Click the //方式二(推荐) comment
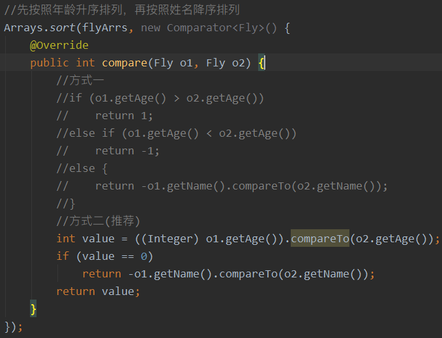This screenshot has width=442, height=338. coord(98,221)
